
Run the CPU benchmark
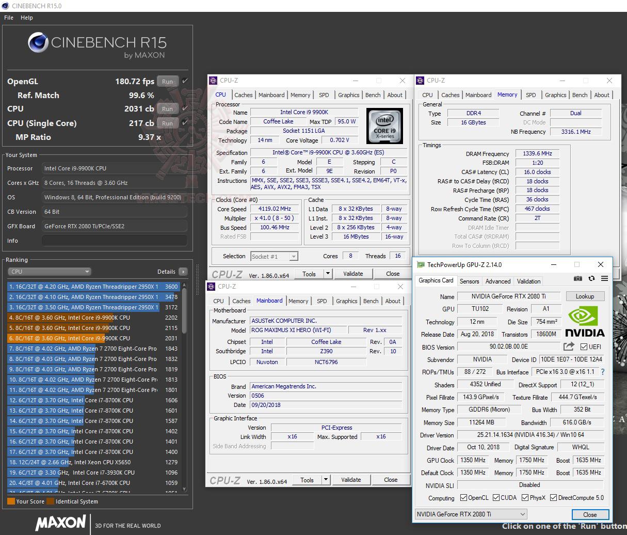(167, 109)
